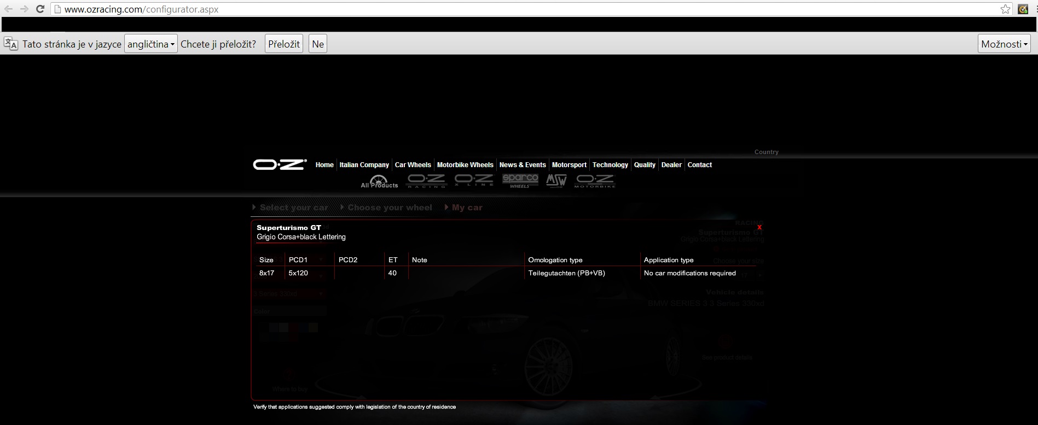The height and width of the screenshot is (425, 1038).
Task: Go forward with the browser forward arrow
Action: click(x=24, y=9)
